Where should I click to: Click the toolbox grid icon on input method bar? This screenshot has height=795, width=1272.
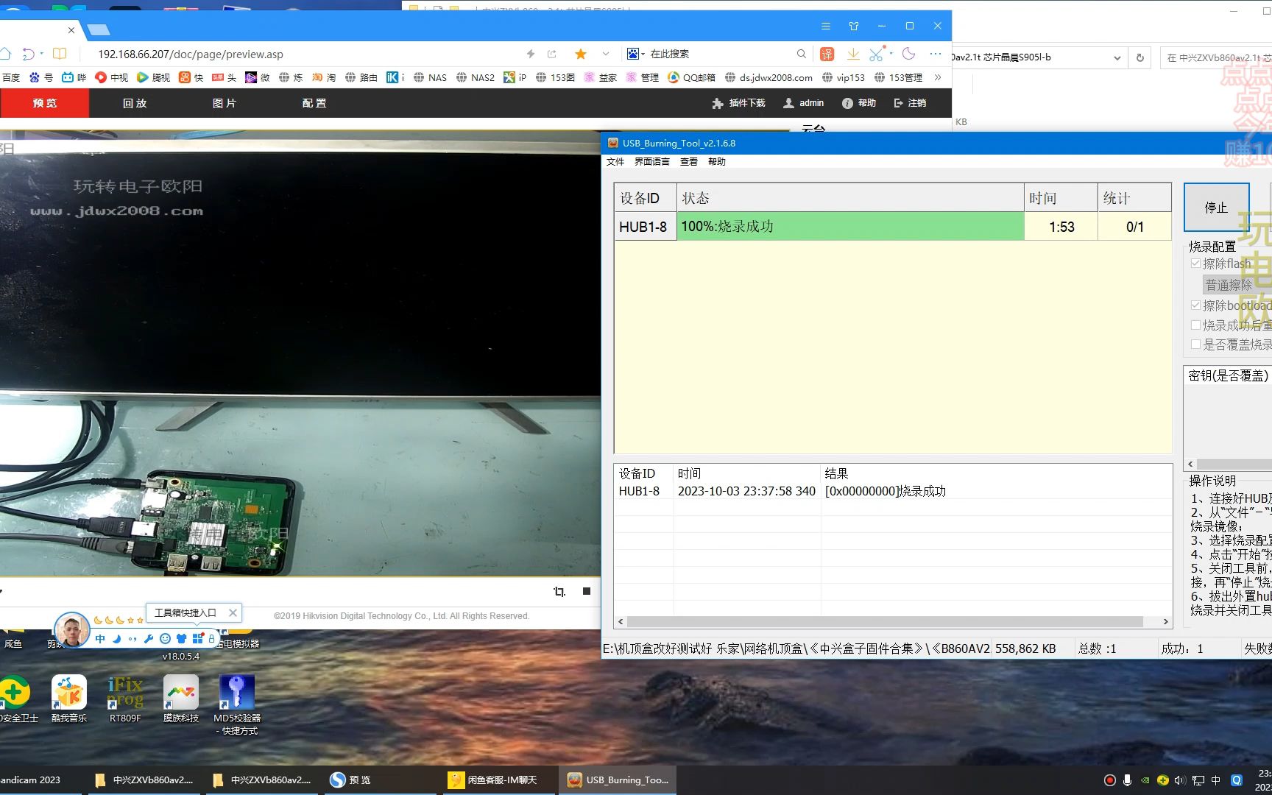coord(197,639)
